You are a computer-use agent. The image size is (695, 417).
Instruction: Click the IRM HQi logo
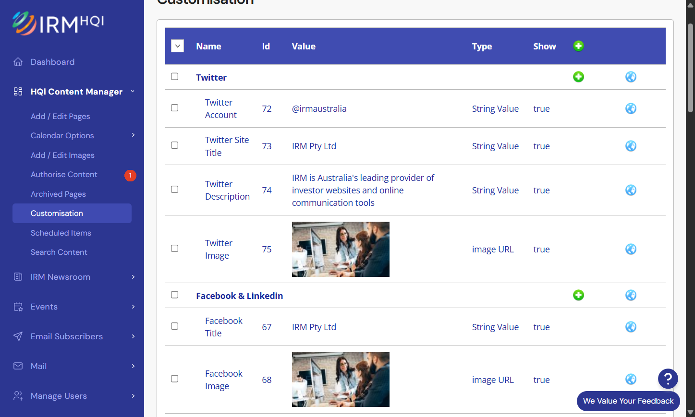(x=58, y=24)
